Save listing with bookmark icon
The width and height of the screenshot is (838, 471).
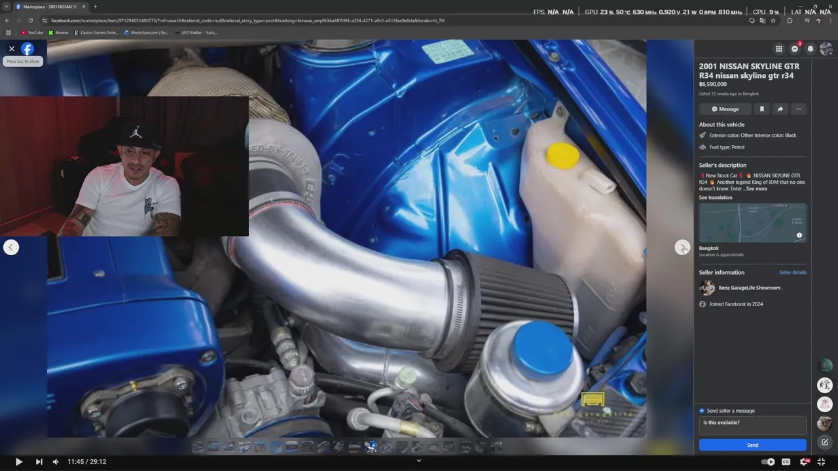coord(761,109)
